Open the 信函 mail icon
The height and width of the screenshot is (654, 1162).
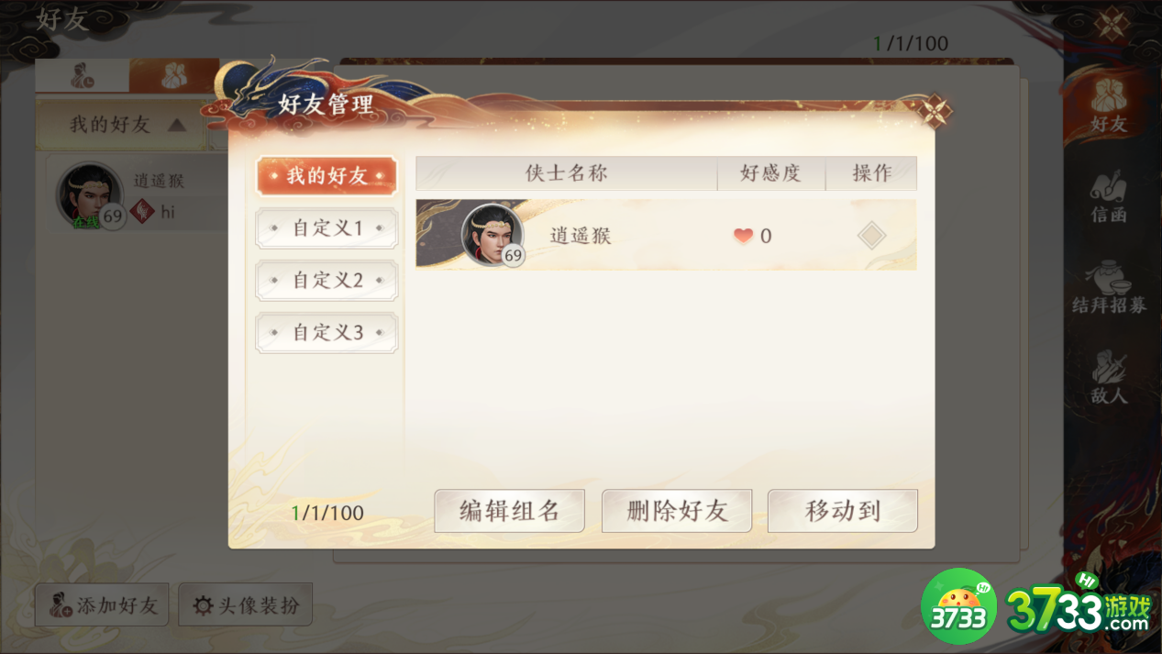coord(1109,196)
